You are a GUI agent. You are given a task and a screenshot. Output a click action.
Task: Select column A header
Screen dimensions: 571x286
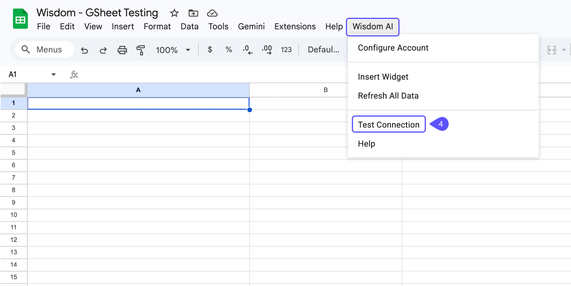(x=138, y=90)
